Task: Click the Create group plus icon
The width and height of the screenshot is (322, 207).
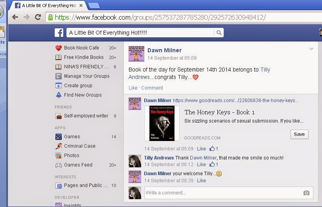Action: click(58, 86)
